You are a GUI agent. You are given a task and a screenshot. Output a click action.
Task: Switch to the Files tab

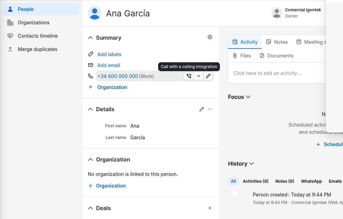(242, 56)
